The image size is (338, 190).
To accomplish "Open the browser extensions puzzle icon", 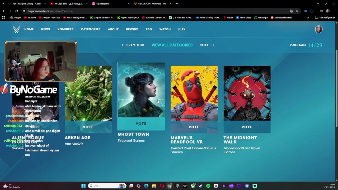I will pyautogui.click(x=312, y=11).
